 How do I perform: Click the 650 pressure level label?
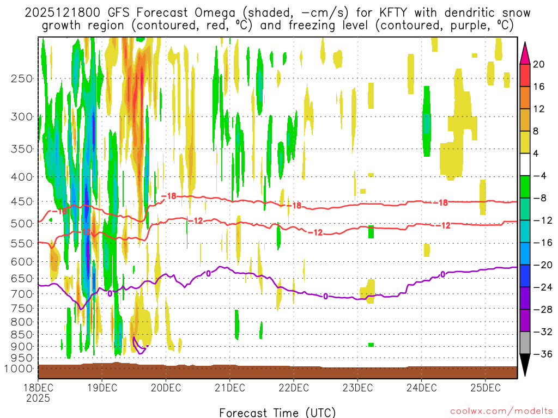pyautogui.click(x=22, y=278)
